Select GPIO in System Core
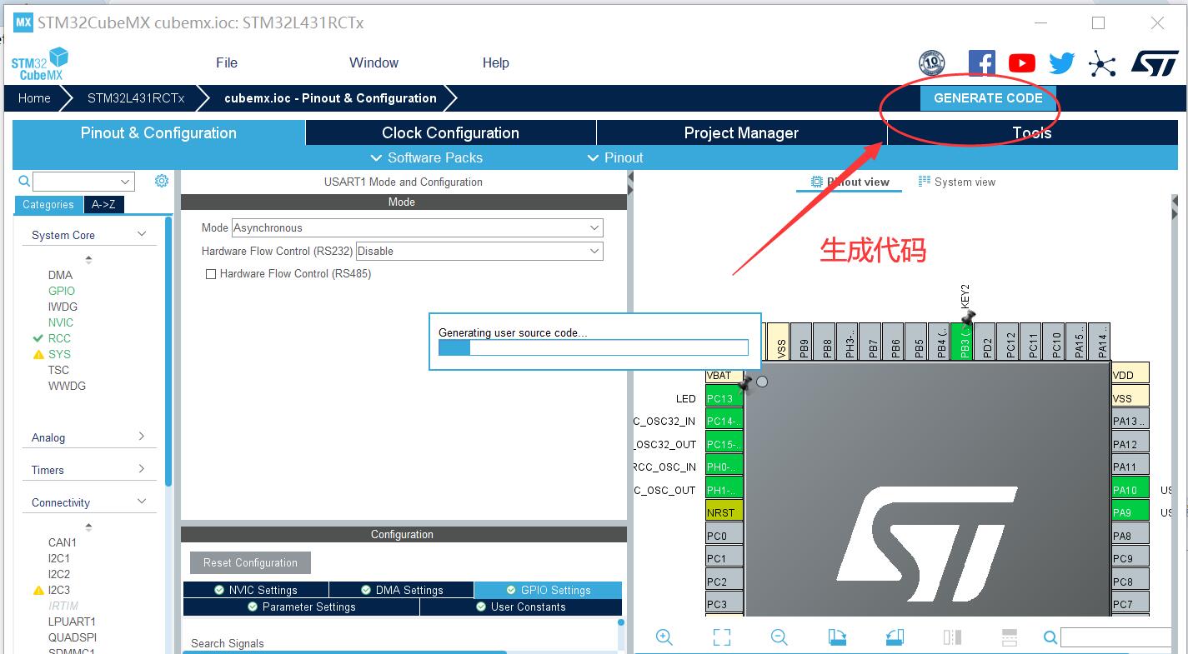Screen dimensions: 1188x654 62,291
